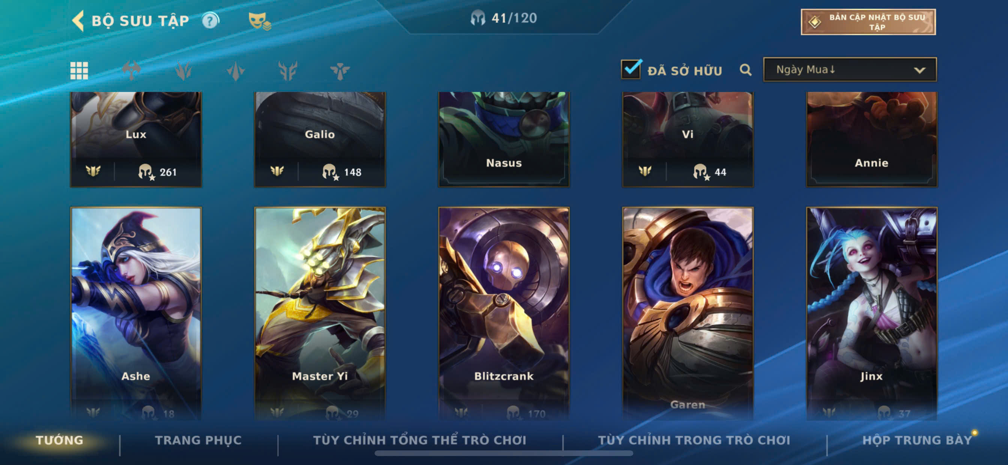Select the Ashe champion card
This screenshot has height=465, width=1008.
(x=136, y=313)
